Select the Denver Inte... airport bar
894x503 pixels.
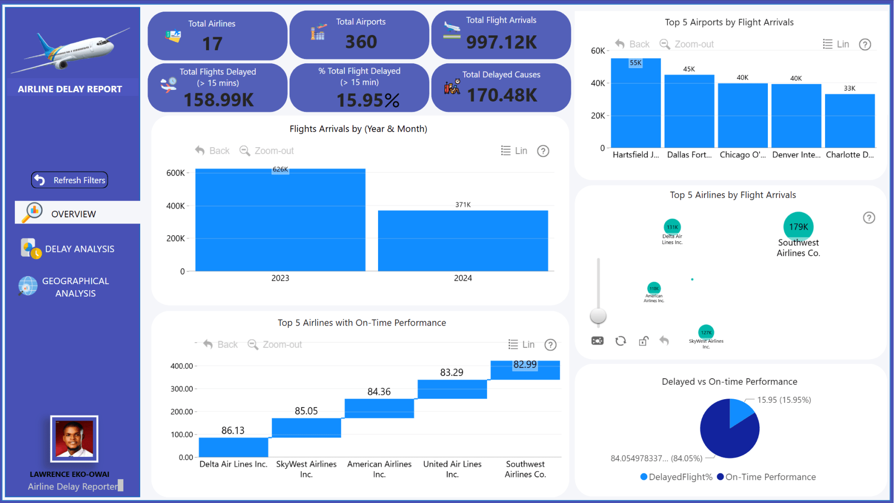(796, 116)
